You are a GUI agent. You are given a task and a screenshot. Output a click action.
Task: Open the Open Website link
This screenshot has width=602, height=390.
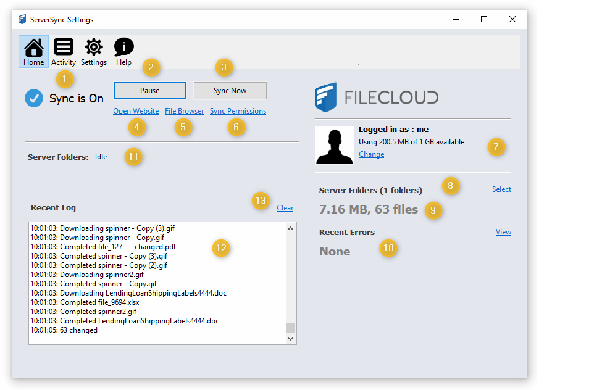click(x=136, y=111)
